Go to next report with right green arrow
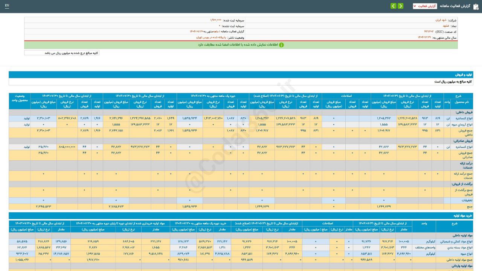 coord(400,6)
